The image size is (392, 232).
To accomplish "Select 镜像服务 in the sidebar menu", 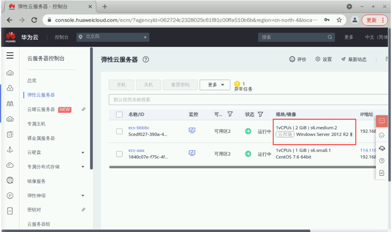I will pos(37,181).
